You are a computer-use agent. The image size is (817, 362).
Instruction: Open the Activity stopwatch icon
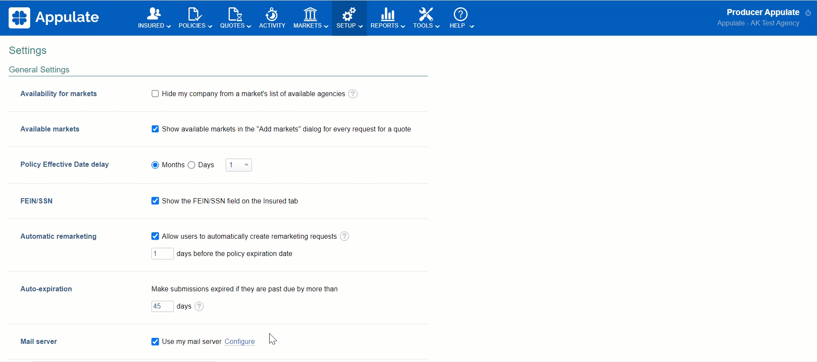272,14
